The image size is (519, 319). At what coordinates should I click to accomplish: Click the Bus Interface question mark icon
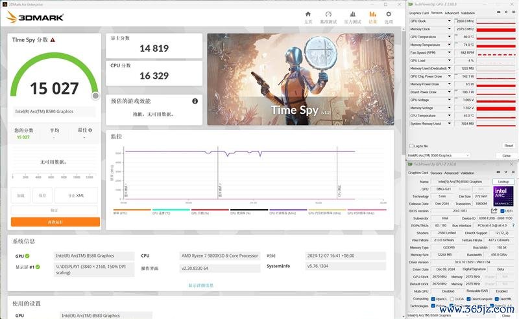point(513,226)
